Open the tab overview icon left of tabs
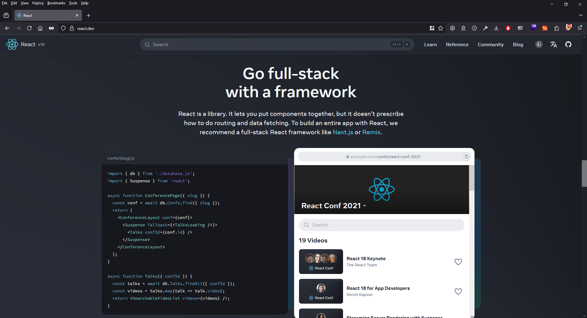Screen dimensions: 587x318 click(6, 15)
